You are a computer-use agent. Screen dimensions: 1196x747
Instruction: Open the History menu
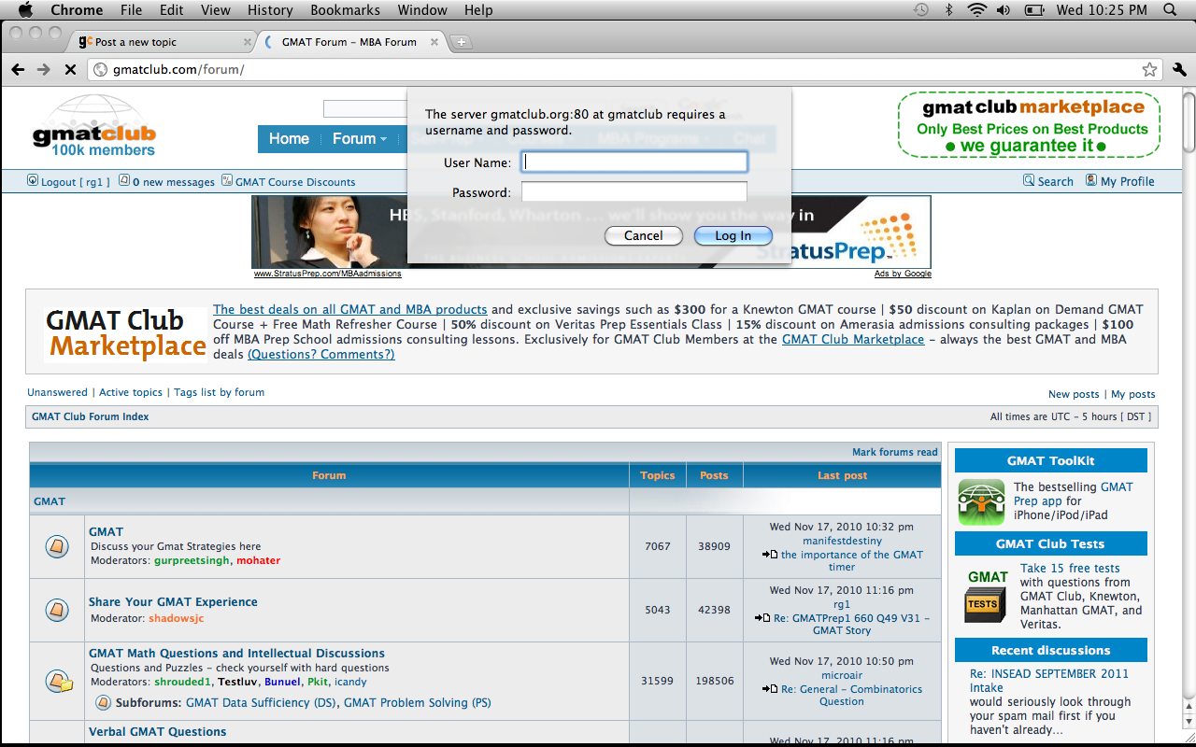click(x=270, y=10)
